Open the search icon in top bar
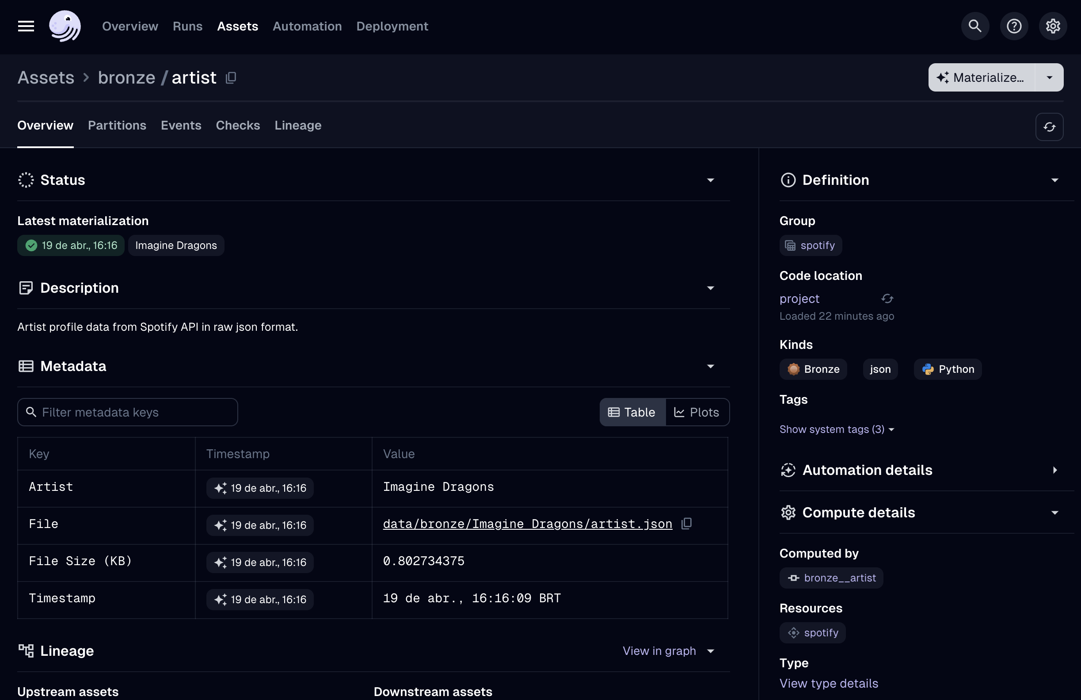 [x=975, y=27]
